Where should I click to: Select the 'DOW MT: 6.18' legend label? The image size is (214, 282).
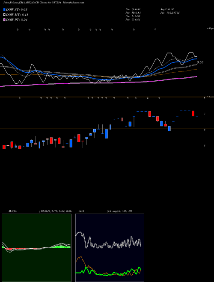(x=17, y=15)
